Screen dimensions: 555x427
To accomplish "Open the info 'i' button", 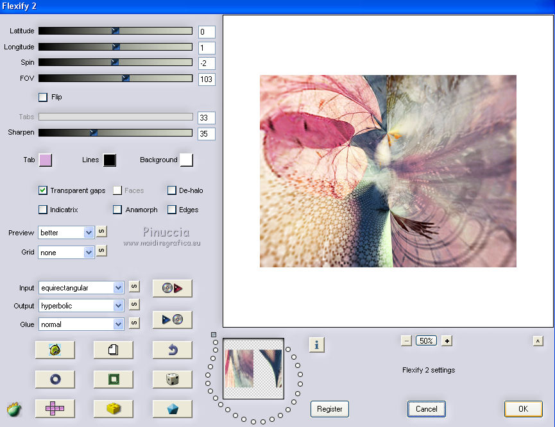I will [316, 344].
